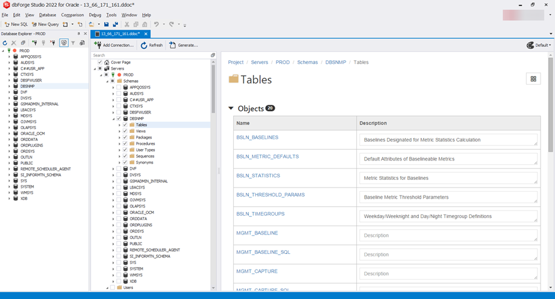Image resolution: width=555 pixels, height=299 pixels.
Task: Open the Comparison menu
Action: pos(72,14)
